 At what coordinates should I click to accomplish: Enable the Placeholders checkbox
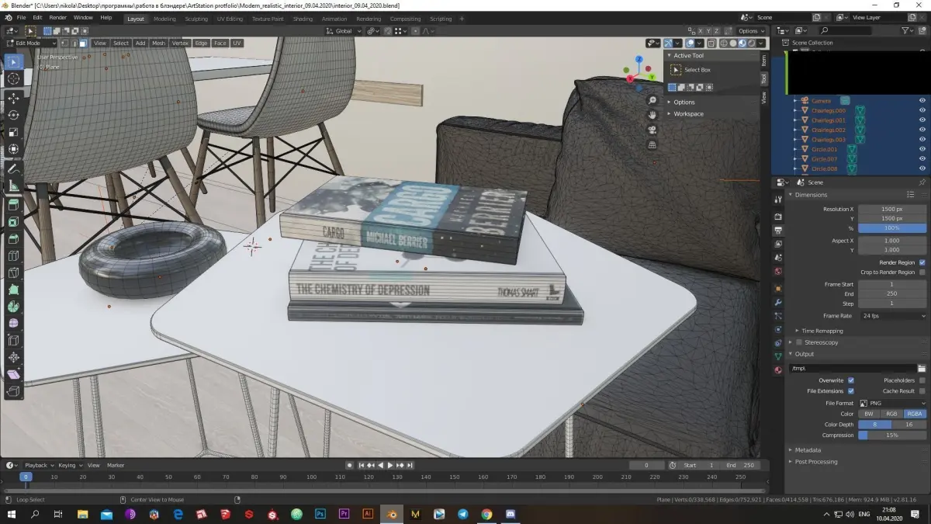point(922,380)
